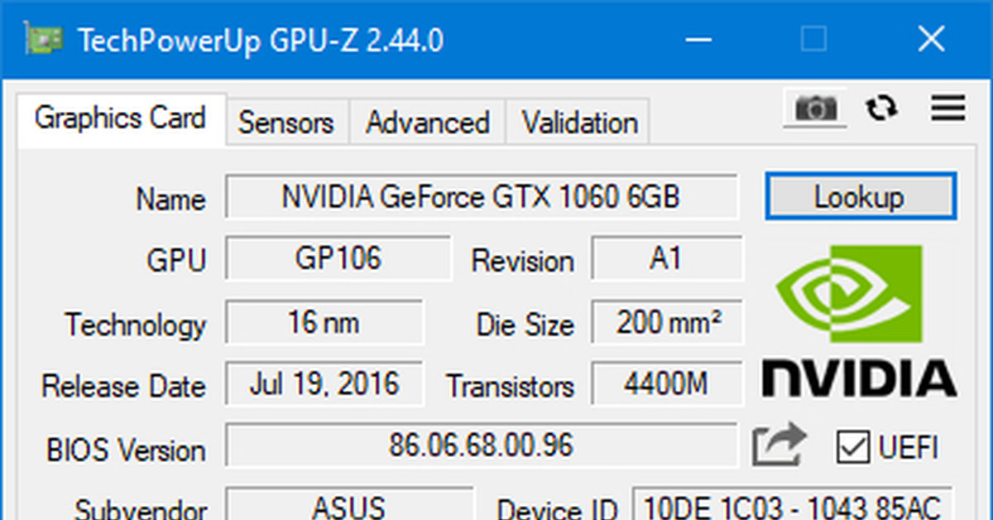Close the GPU-Z window
Screen dimensions: 993x520
[932, 38]
